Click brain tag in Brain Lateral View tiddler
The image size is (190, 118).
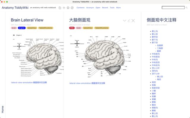point(14,28)
